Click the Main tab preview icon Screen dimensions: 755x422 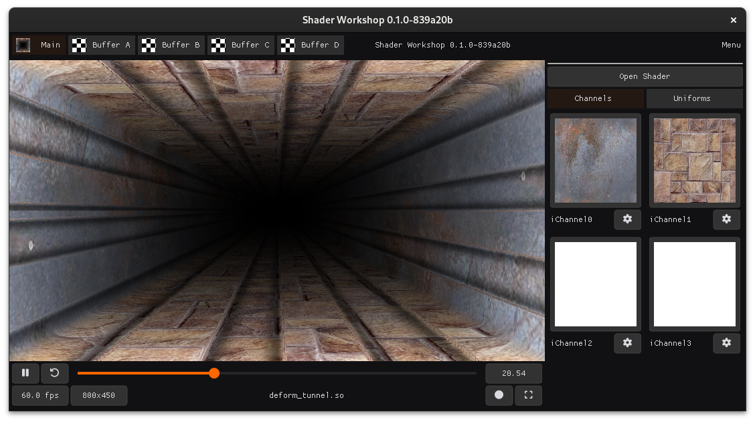[23, 45]
